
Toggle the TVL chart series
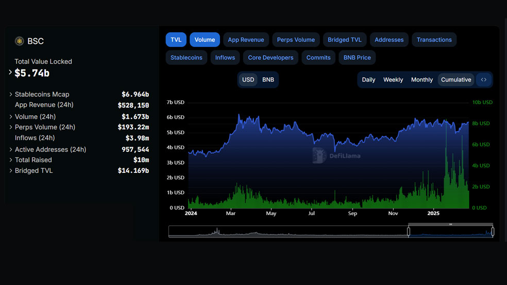176,40
